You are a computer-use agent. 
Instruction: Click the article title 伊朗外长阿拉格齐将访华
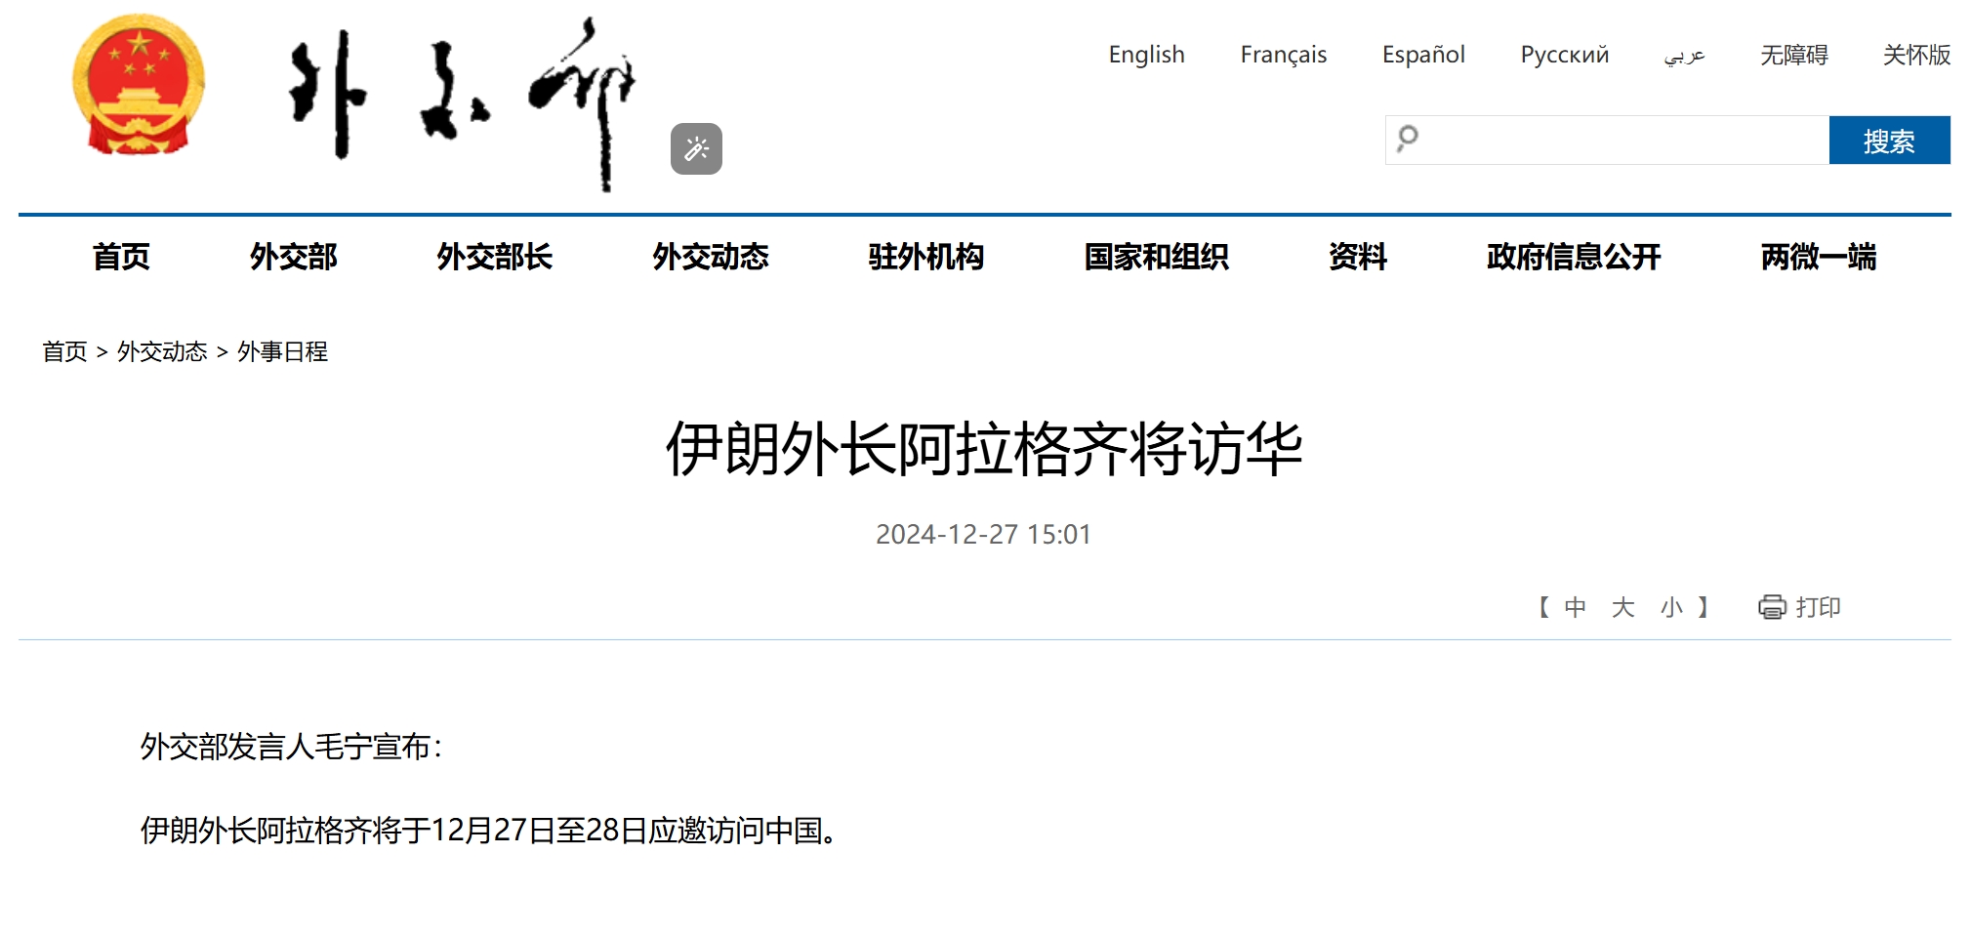tap(984, 449)
